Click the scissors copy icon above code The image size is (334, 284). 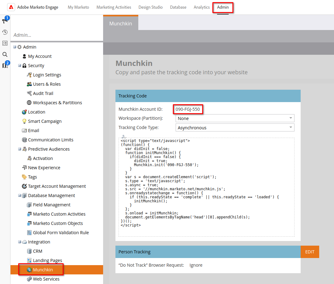[x=124, y=136]
